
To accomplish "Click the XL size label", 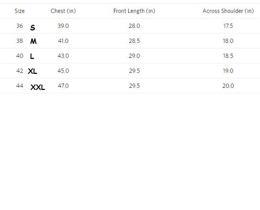I will pyautogui.click(x=32, y=71).
